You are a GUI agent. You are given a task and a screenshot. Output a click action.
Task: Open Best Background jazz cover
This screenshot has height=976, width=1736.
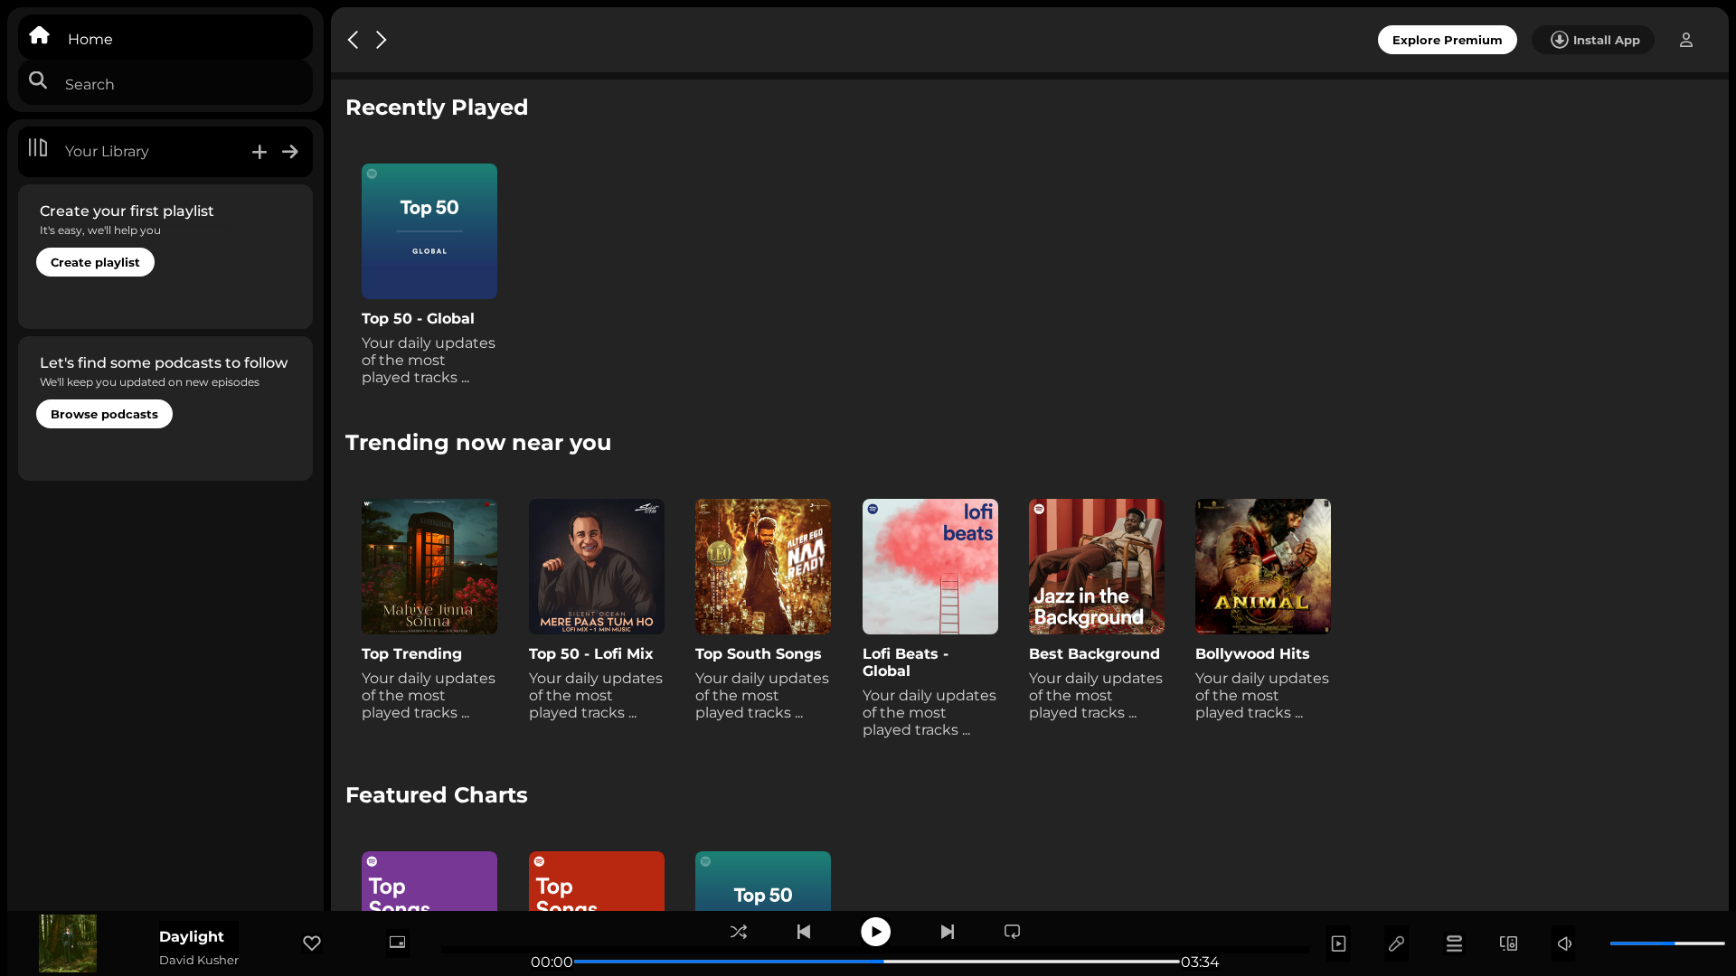click(x=1097, y=567)
